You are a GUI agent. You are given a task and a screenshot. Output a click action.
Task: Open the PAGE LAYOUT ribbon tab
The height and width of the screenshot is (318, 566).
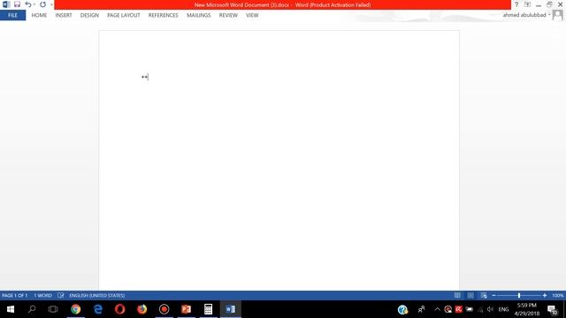[124, 15]
